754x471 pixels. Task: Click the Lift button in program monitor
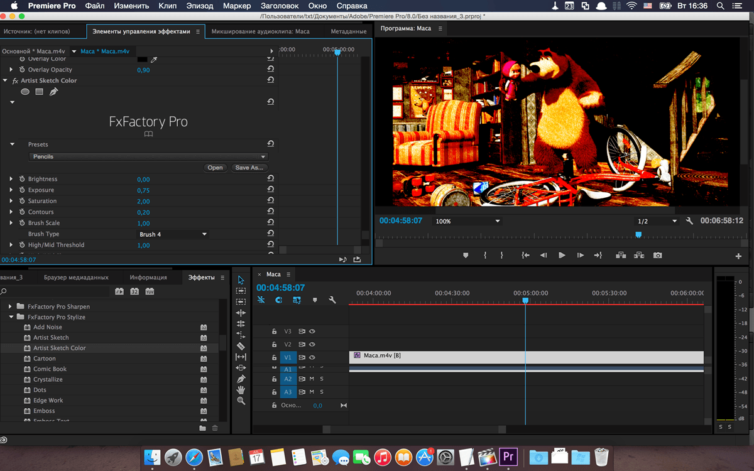coord(621,256)
